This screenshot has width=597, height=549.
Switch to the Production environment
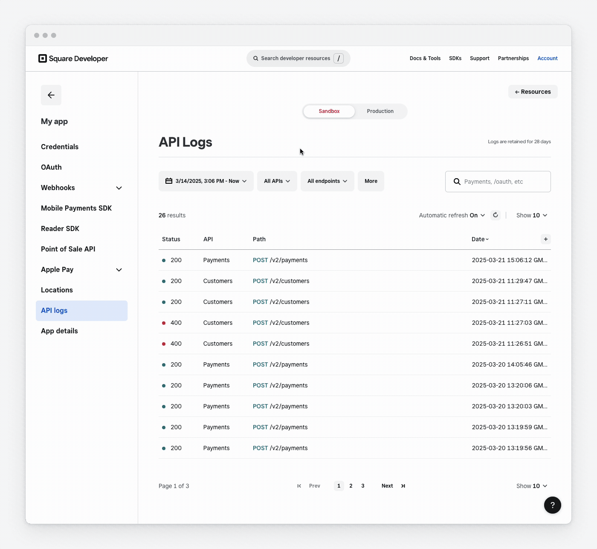coord(380,111)
